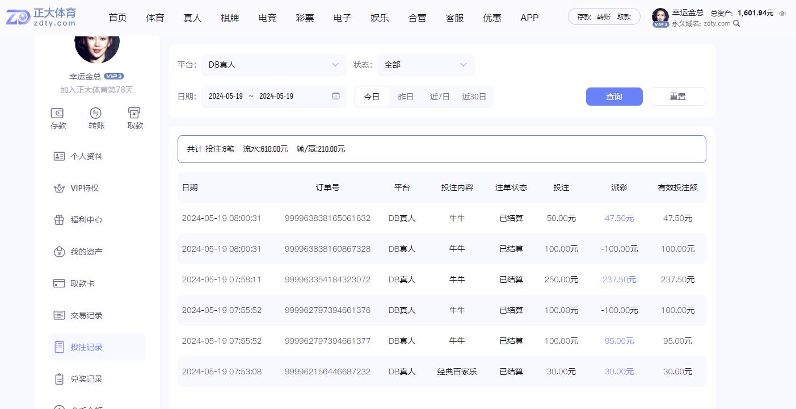Toggle total assets visibility eye icon

coord(782,13)
